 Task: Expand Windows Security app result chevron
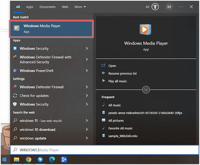(87, 48)
